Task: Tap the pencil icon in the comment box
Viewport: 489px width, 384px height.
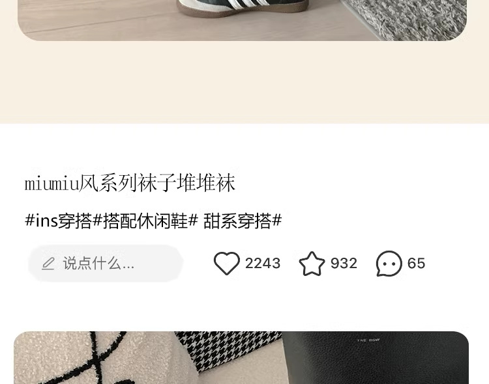Action: point(48,264)
